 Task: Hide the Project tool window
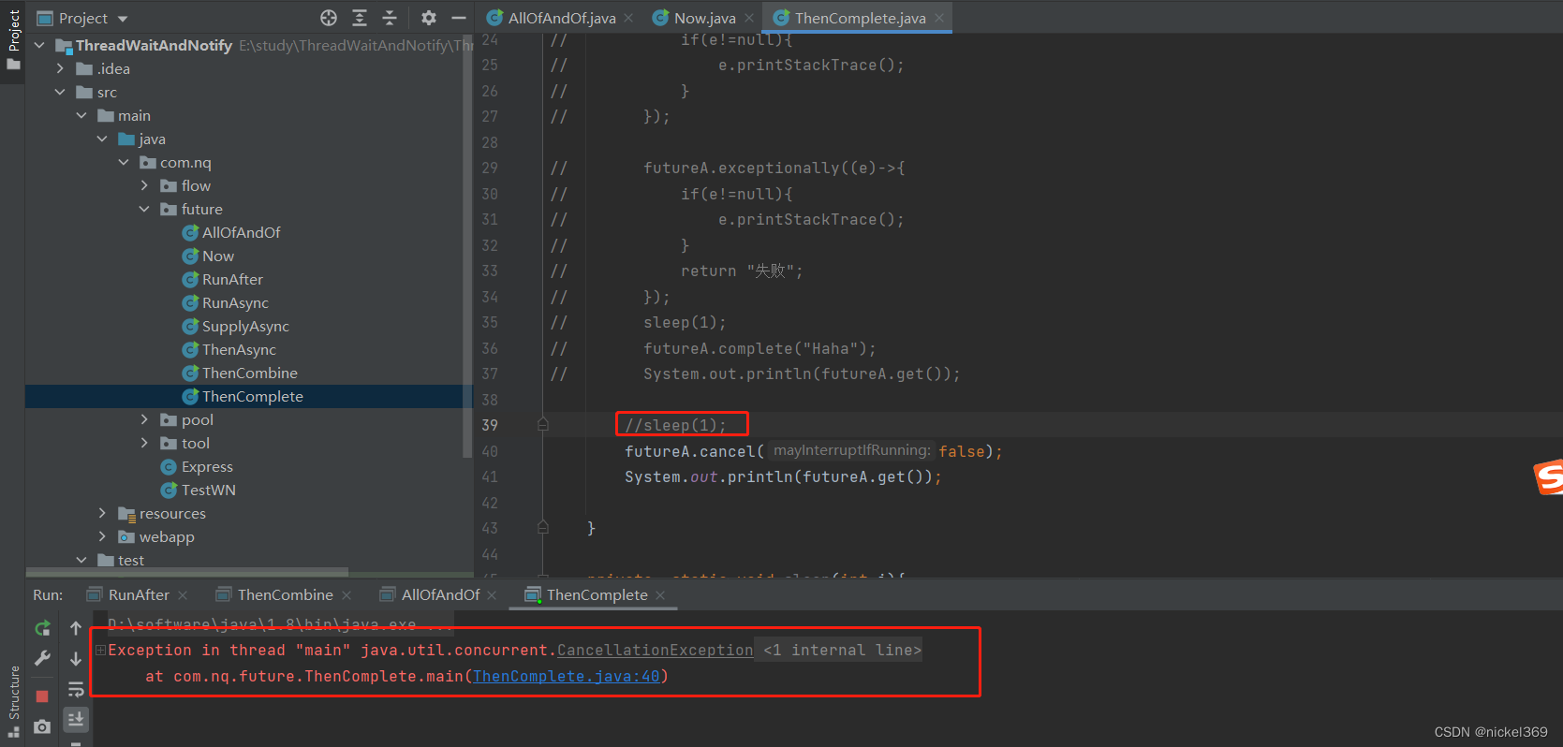pos(458,18)
